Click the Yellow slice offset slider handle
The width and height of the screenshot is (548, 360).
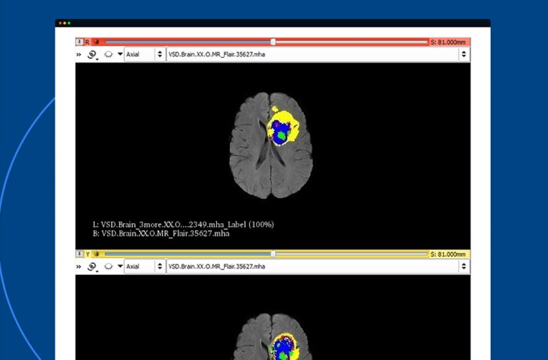(x=272, y=254)
